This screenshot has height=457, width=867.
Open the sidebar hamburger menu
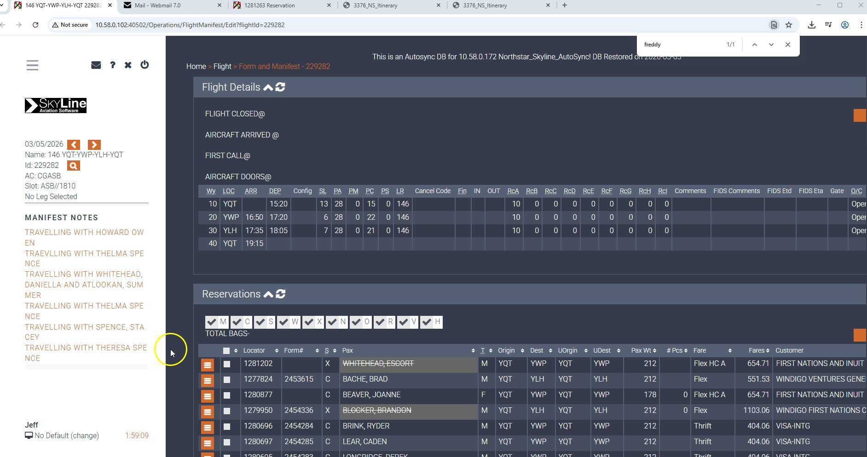(x=32, y=65)
